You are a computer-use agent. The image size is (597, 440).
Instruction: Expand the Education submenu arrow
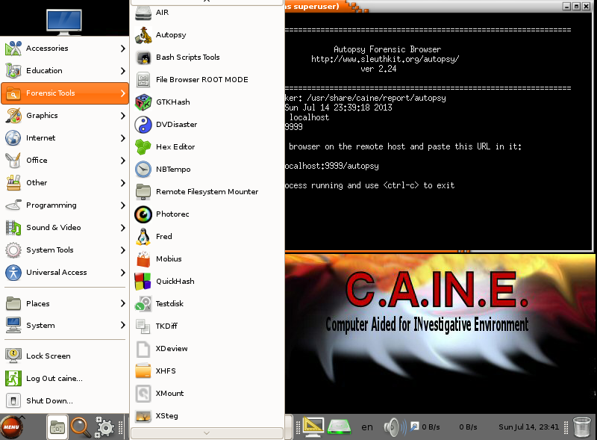pyautogui.click(x=122, y=71)
